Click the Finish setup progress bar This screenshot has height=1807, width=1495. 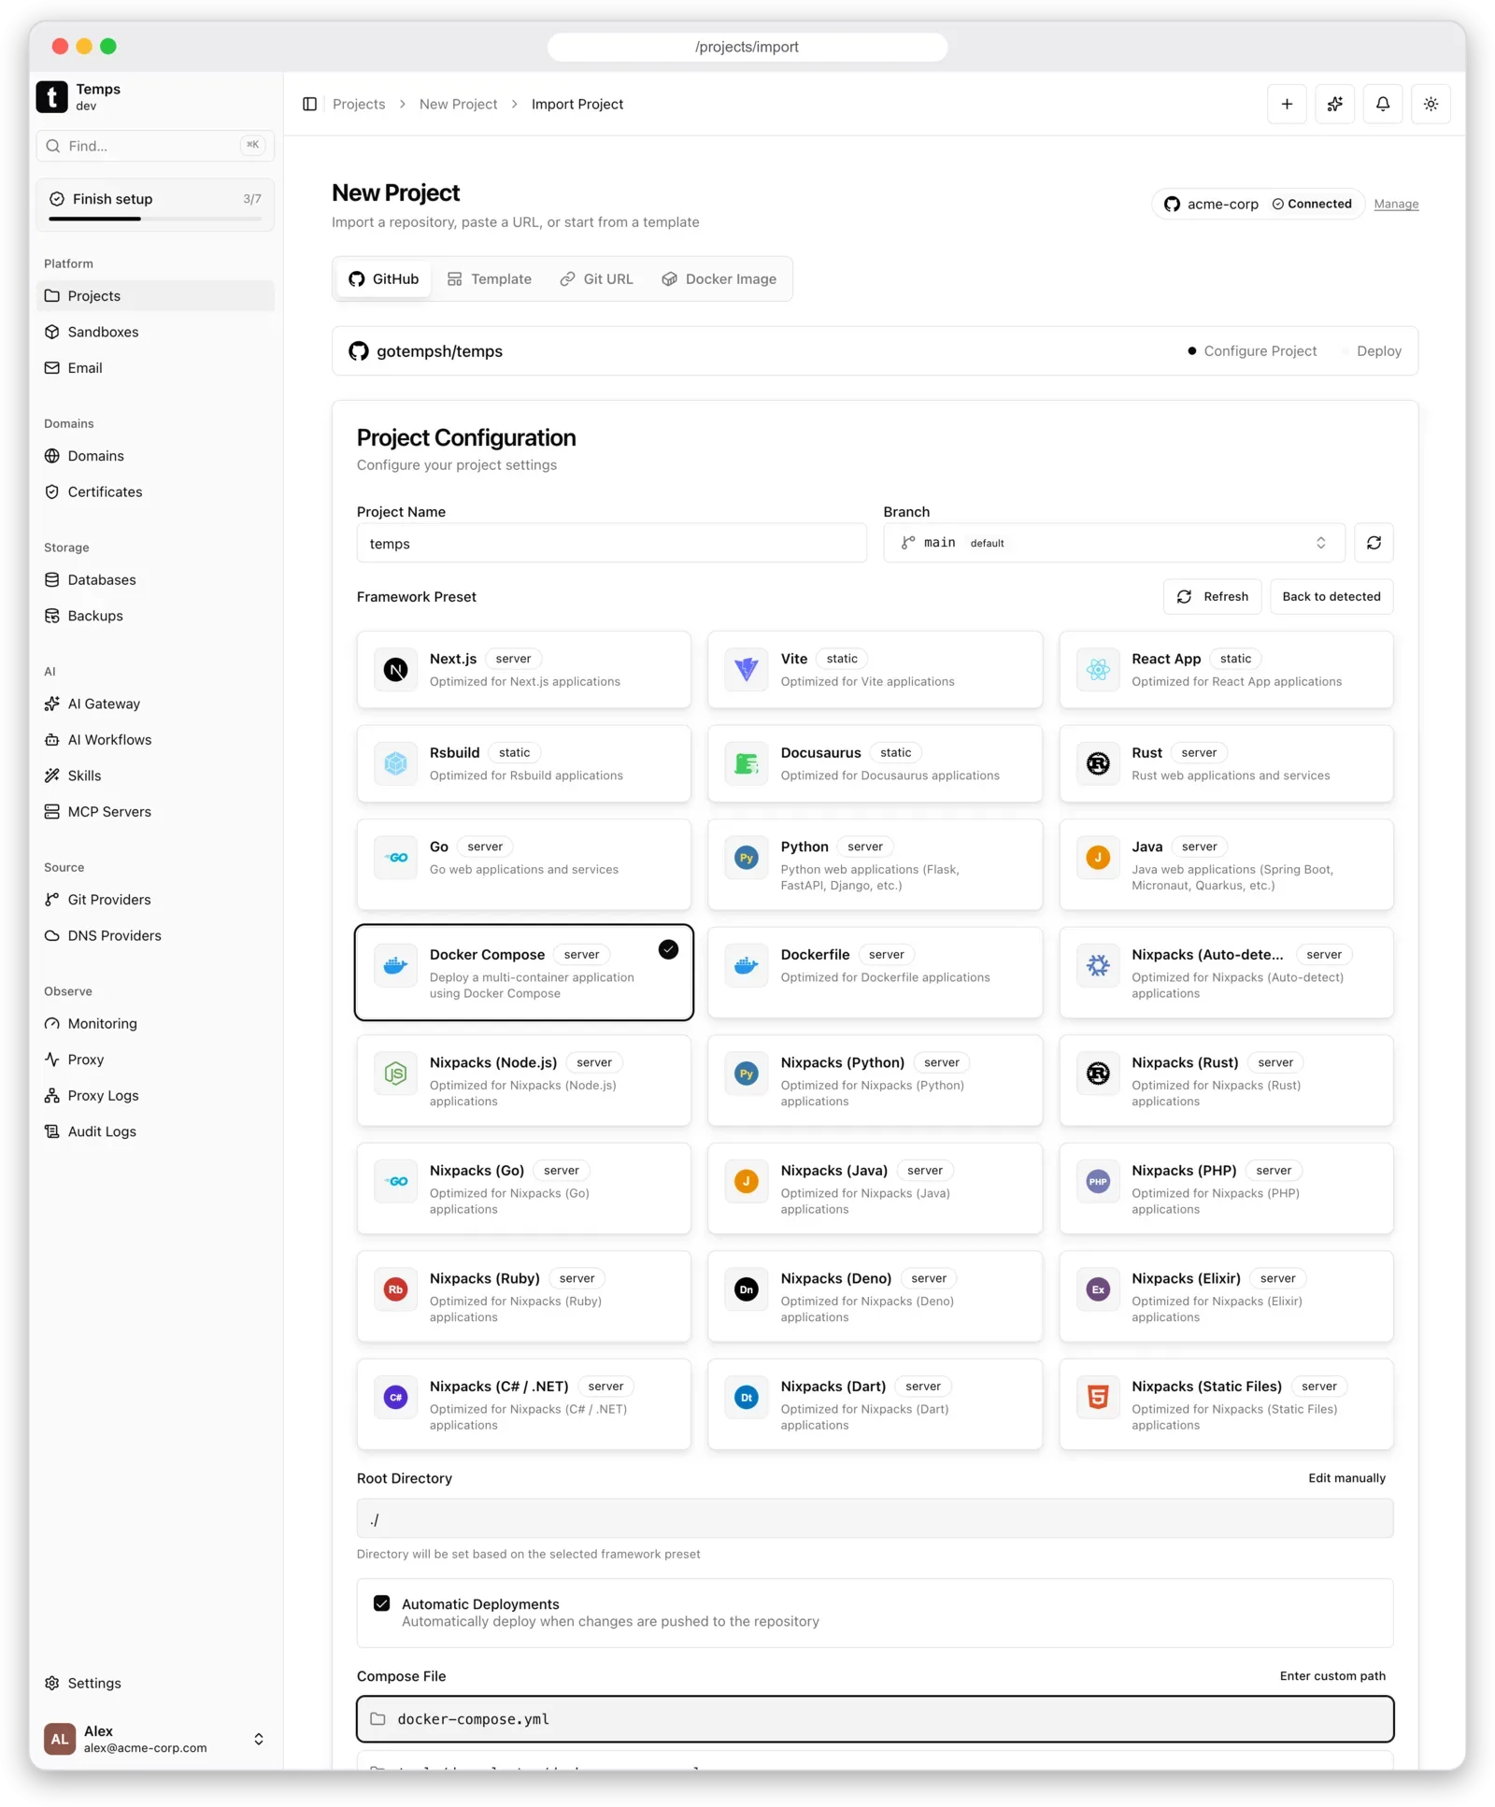155,219
